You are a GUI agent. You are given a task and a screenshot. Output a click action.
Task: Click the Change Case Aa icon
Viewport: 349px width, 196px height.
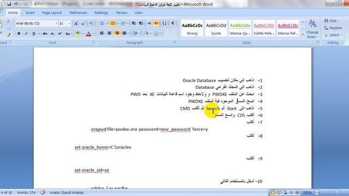point(68,34)
